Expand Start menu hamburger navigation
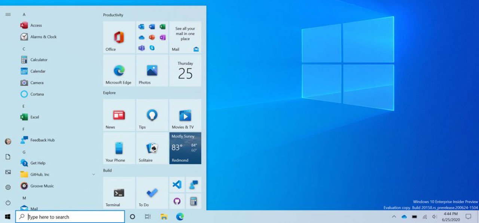The image size is (479, 223). coord(8,14)
